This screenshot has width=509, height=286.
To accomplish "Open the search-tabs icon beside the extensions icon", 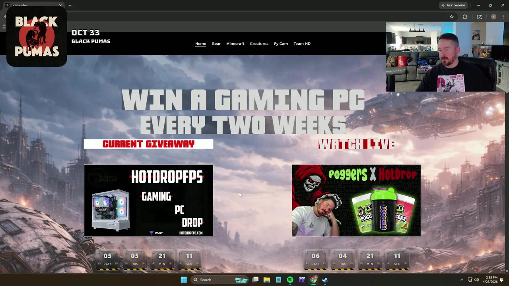I will pos(479,17).
